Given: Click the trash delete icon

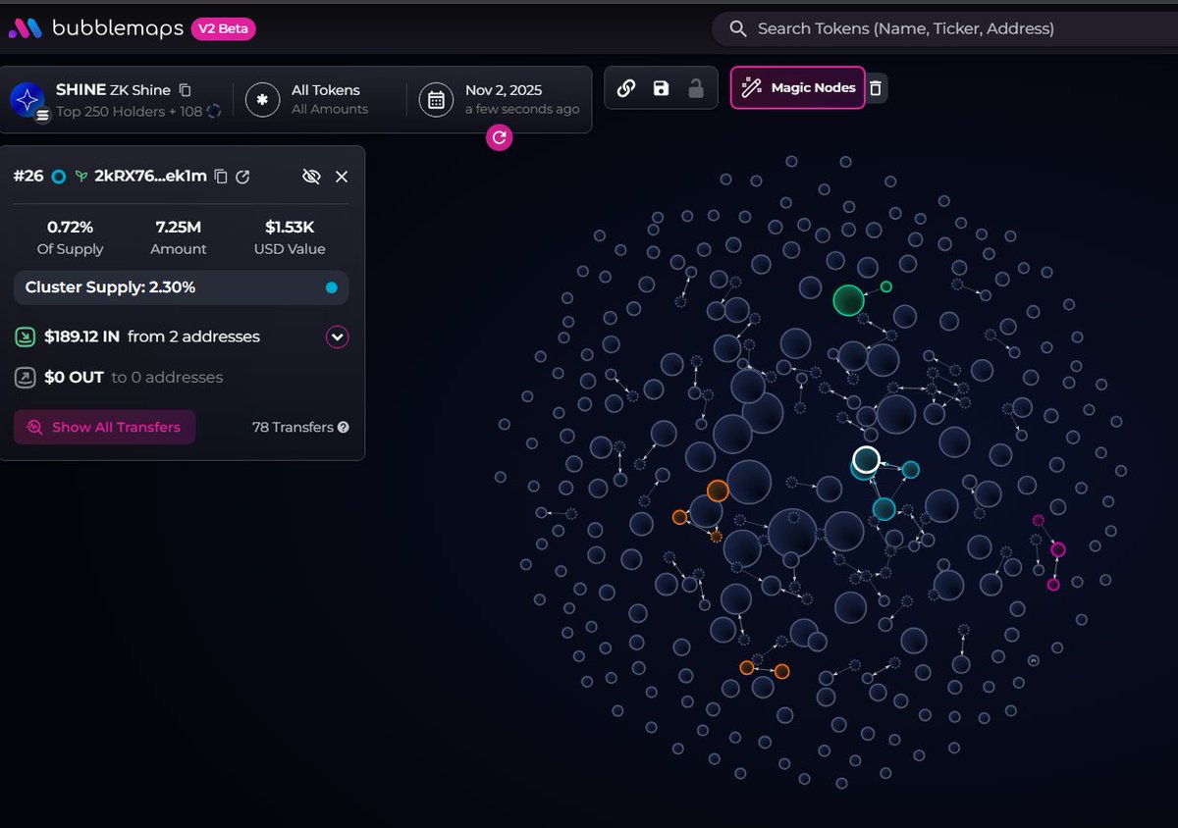Looking at the screenshot, I should [877, 88].
